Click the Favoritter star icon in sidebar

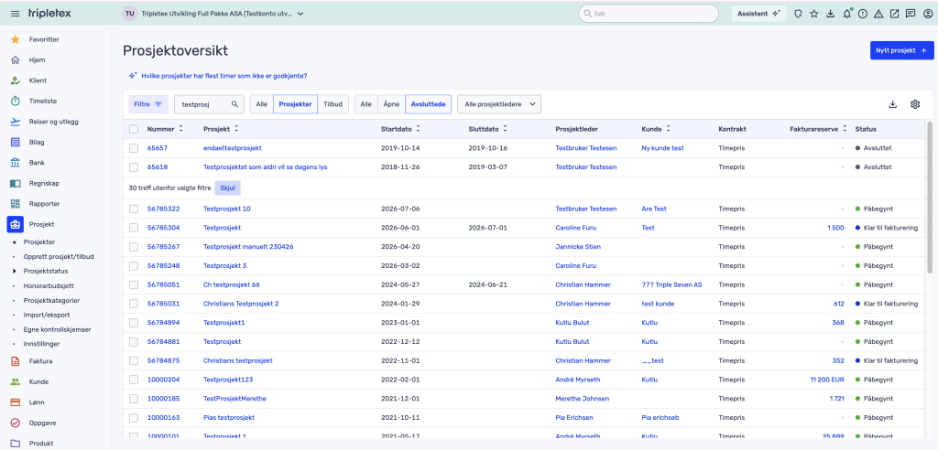pos(16,39)
